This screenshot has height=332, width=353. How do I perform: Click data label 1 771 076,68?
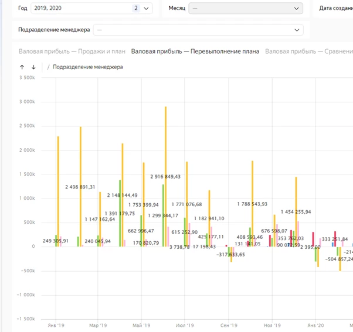(186, 204)
